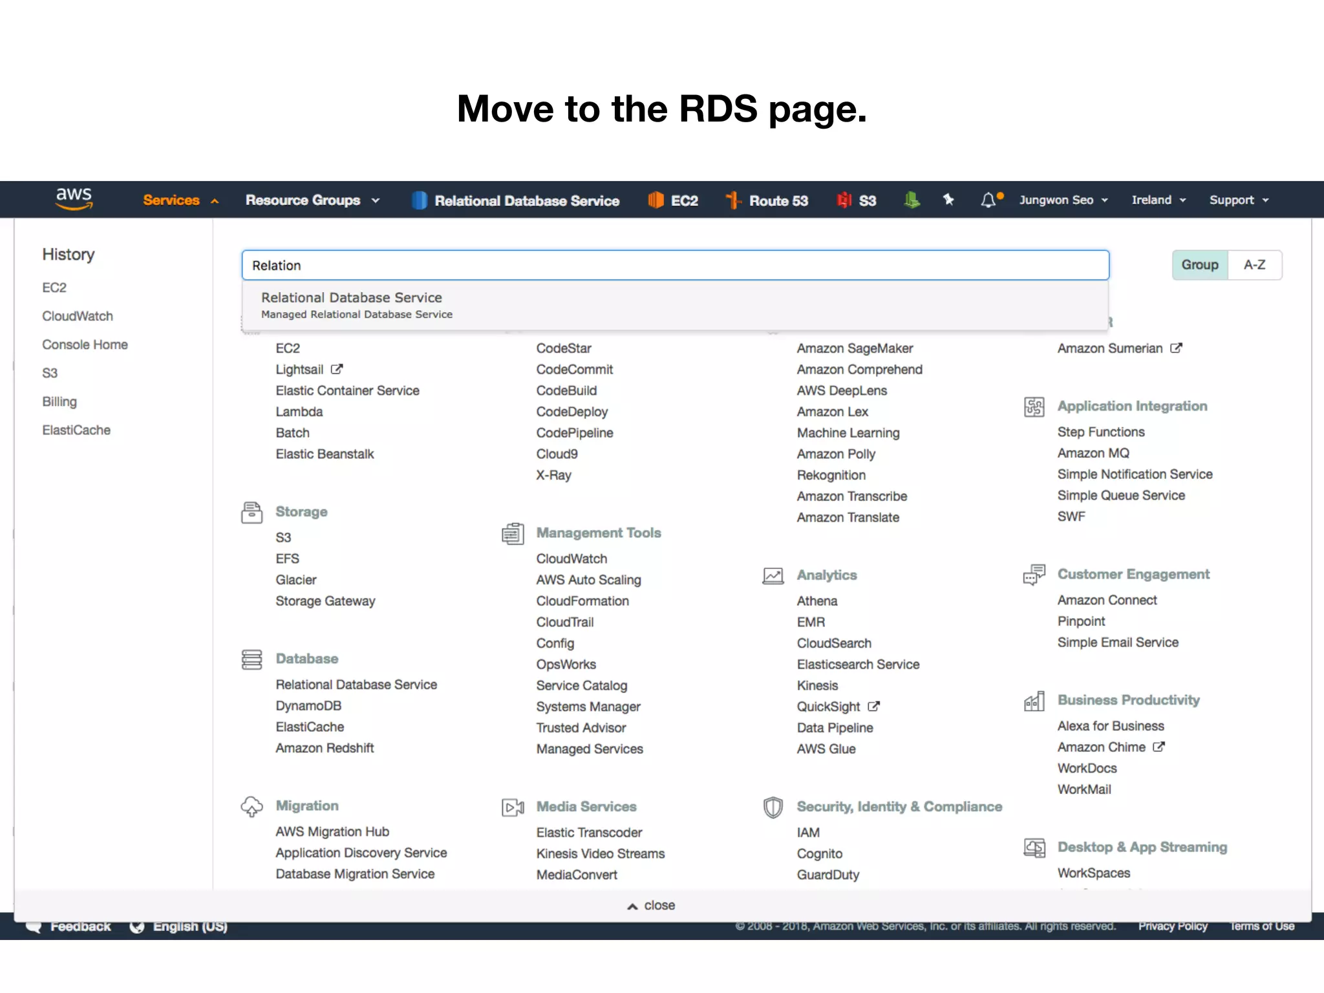Click the Migration cloud icon
Image resolution: width=1324 pixels, height=993 pixels.
[x=251, y=807]
